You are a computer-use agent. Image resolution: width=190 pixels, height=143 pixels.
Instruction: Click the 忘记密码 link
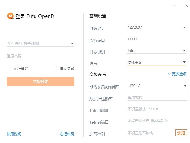[x=67, y=134]
